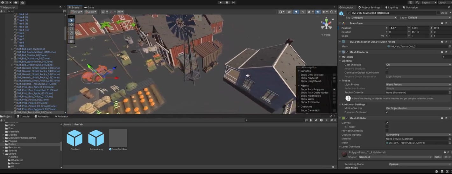Toggle the Show NavMesh checkbox
Screen dimensions: 452x174
pyautogui.click(x=334, y=78)
